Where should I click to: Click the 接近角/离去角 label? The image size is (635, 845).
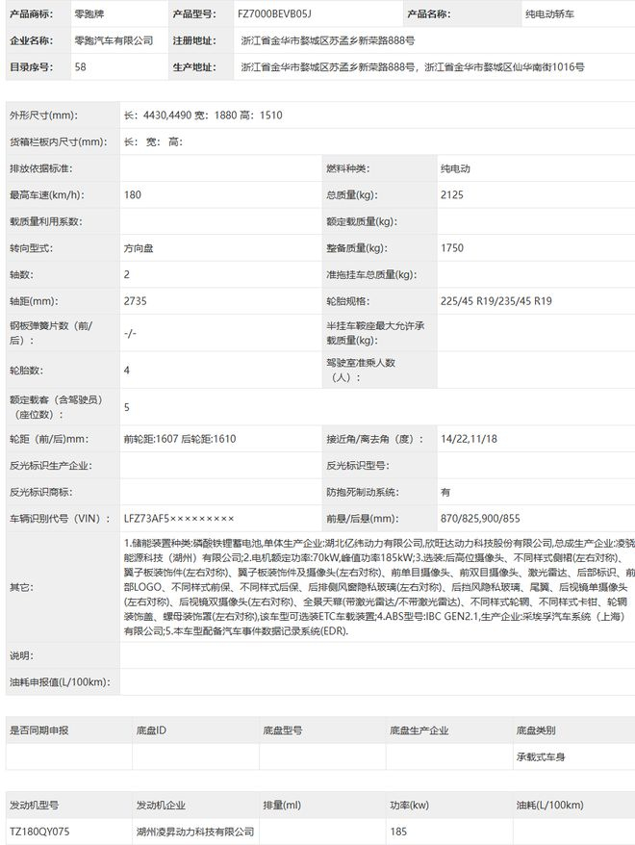point(375,439)
